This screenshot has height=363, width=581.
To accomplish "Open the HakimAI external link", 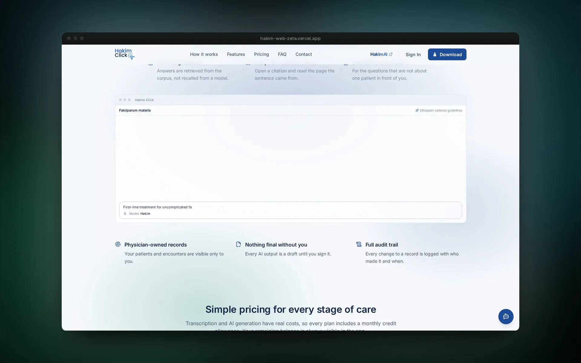I will [381, 54].
